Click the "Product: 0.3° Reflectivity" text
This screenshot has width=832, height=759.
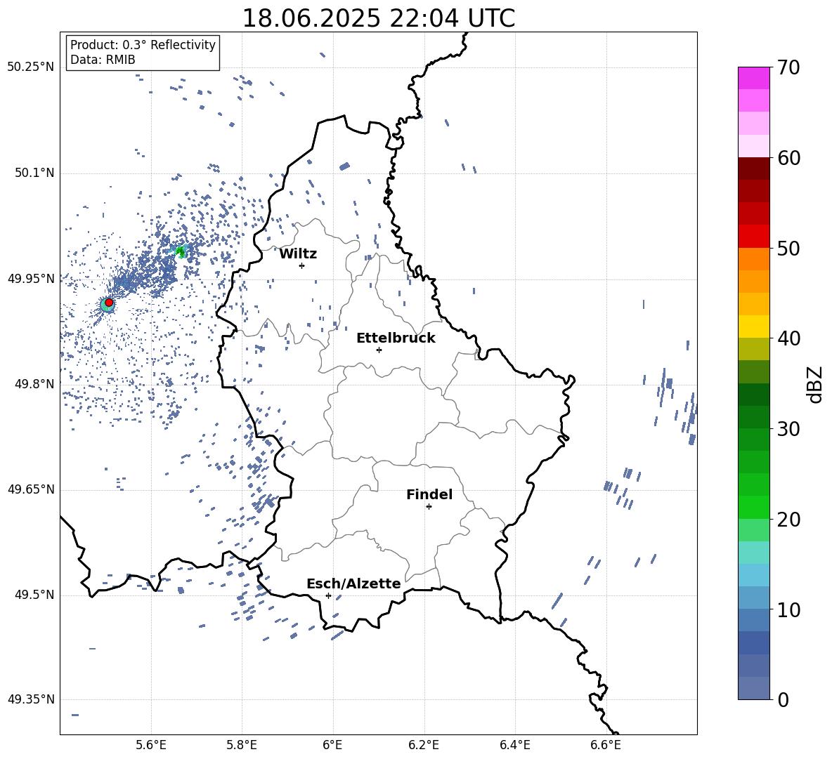point(143,45)
